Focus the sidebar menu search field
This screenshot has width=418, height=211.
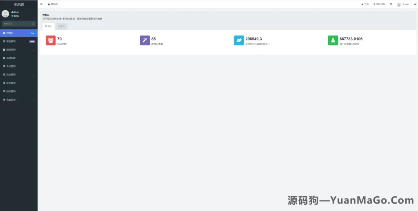point(16,24)
